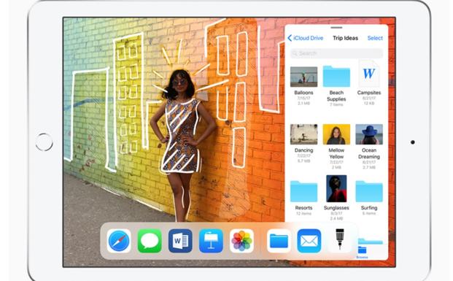The image size is (453, 281).
Task: Go back to iCloud Drive
Action: tap(306, 38)
